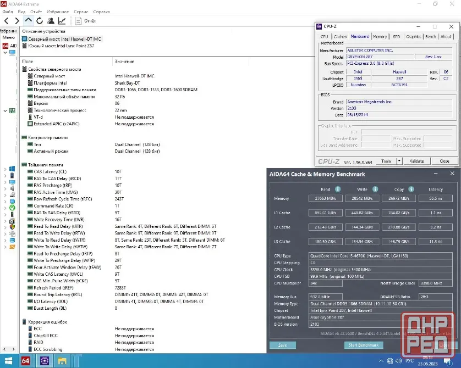Click Start Benchmark button

[x=364, y=345]
